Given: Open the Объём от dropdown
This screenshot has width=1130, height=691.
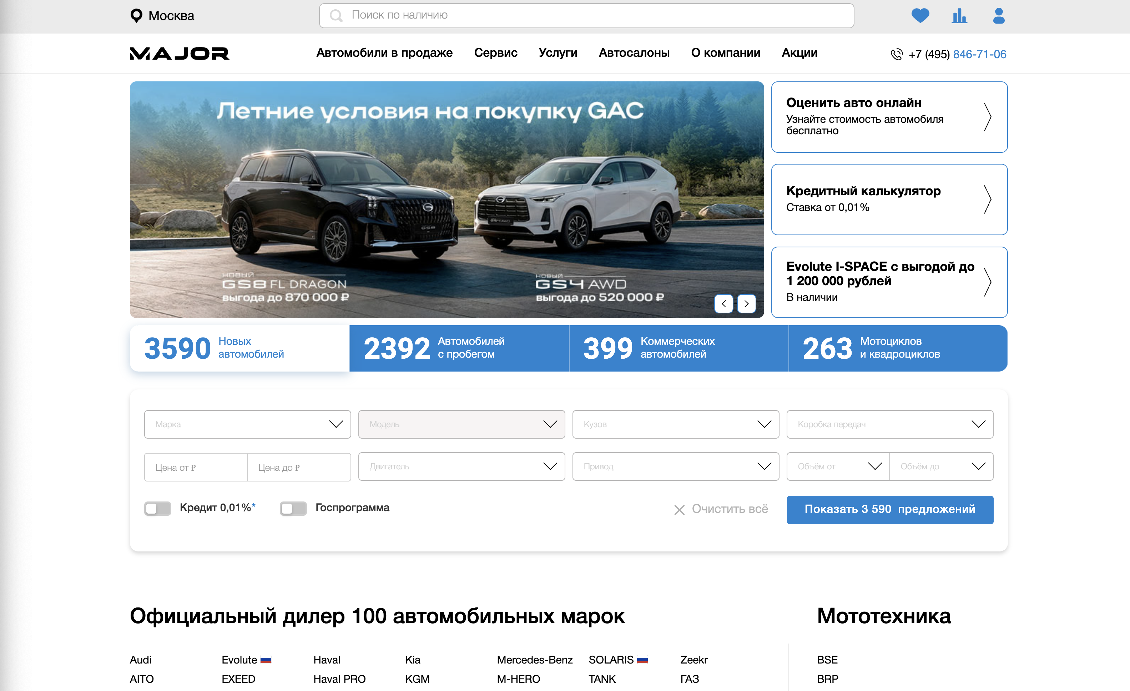Looking at the screenshot, I should (x=838, y=466).
